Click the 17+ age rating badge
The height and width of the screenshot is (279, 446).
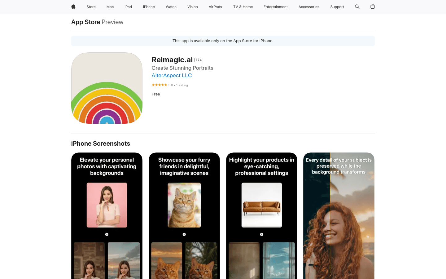[x=199, y=60]
